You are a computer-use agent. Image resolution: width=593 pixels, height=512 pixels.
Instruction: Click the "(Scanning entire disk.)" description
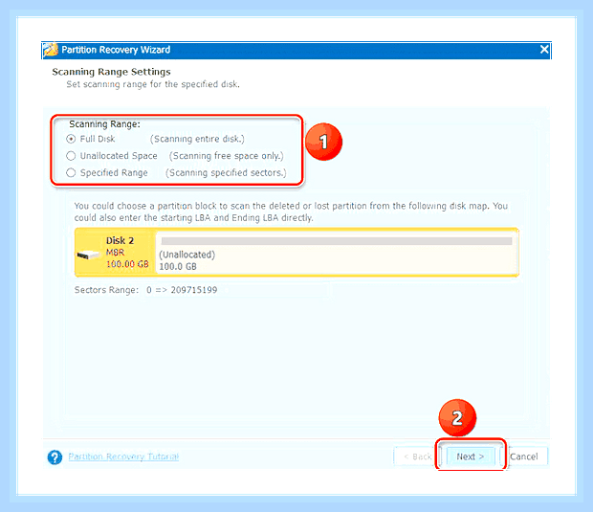point(197,139)
